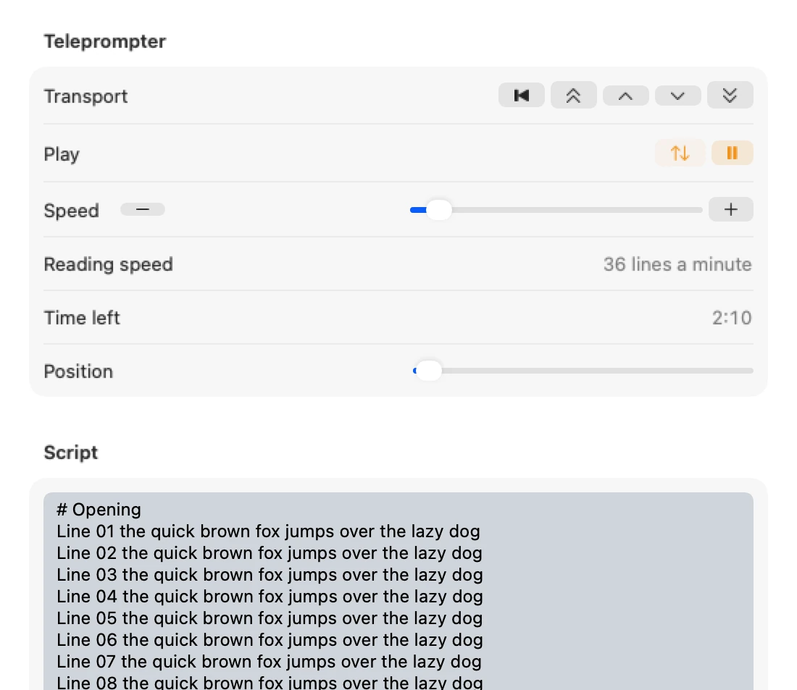Click the Time left value 2:10
797x690 pixels.
point(732,318)
